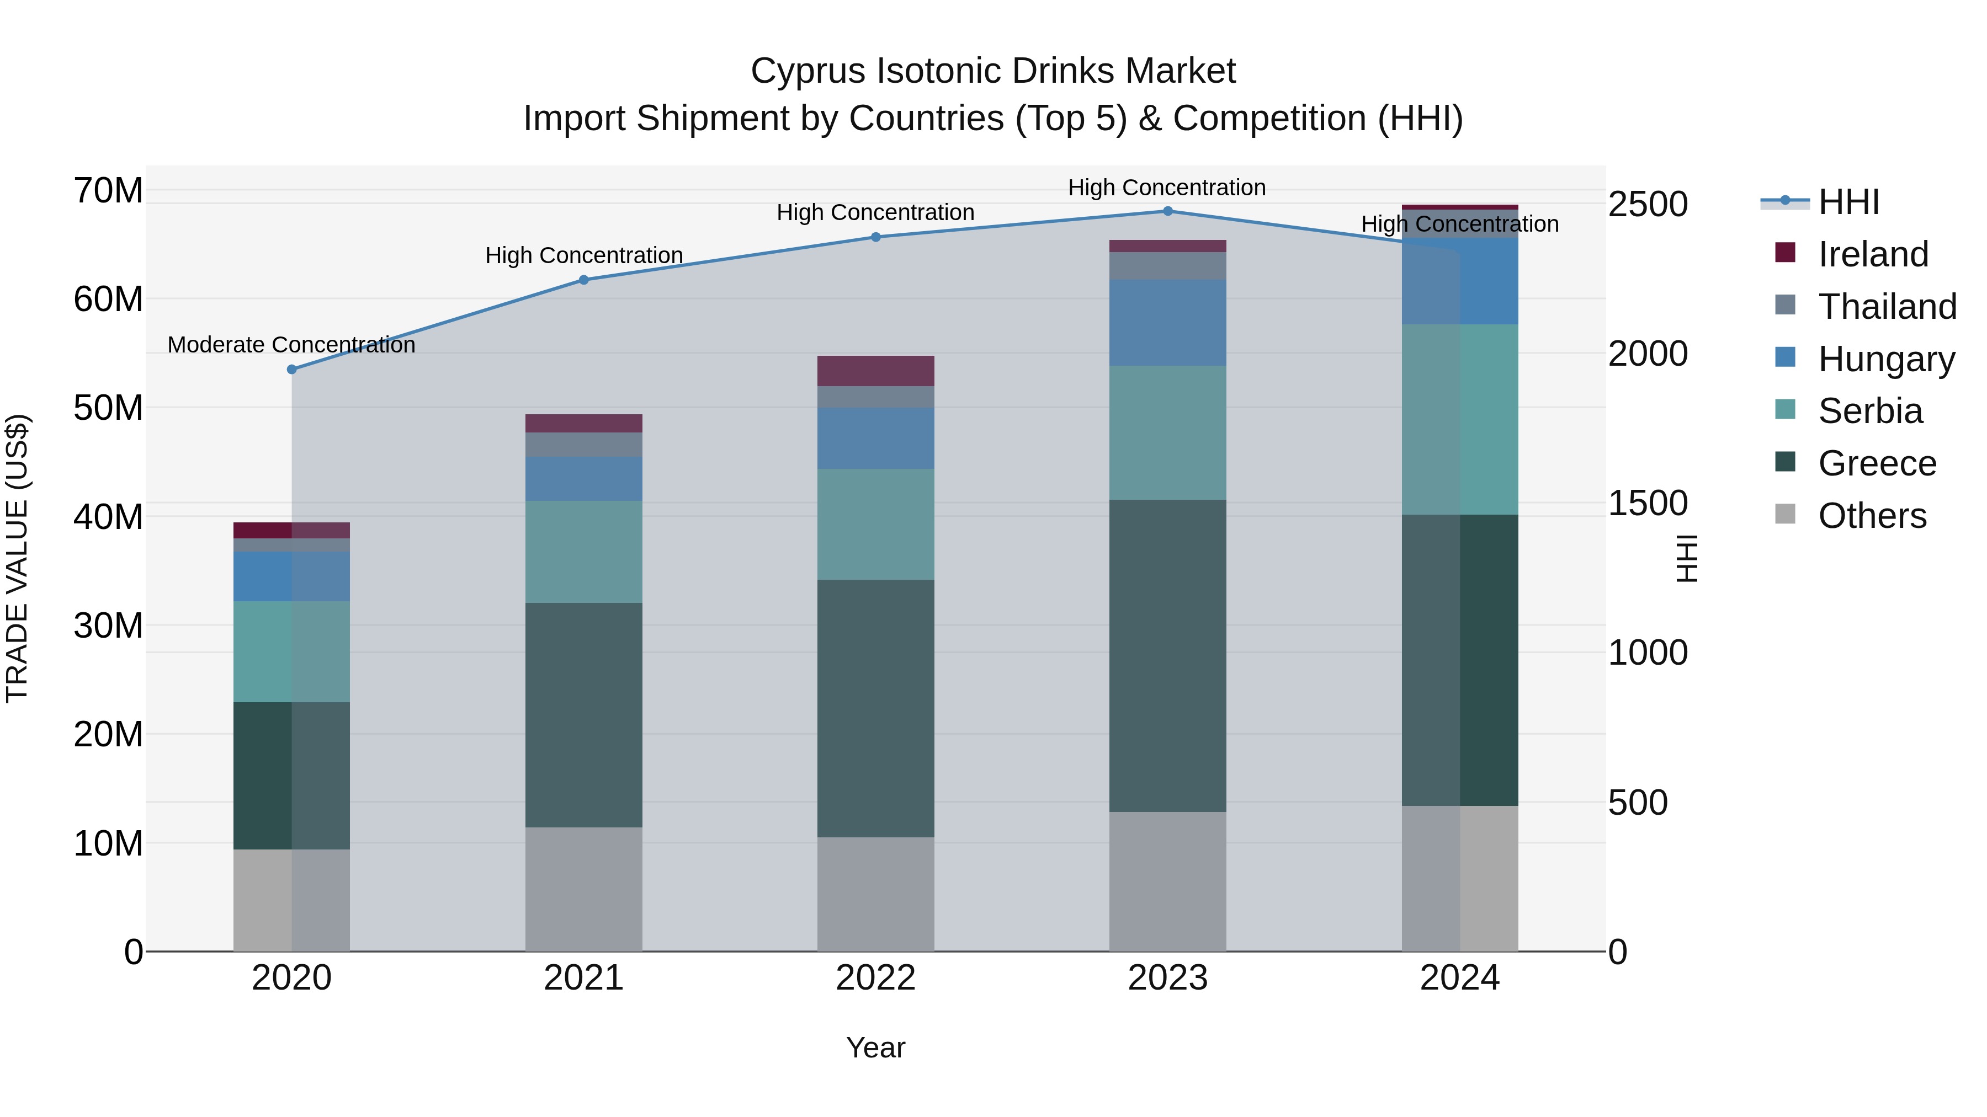Toggle the Others legend entry
Image resolution: width=1987 pixels, height=1117 pixels.
pos(1851,516)
